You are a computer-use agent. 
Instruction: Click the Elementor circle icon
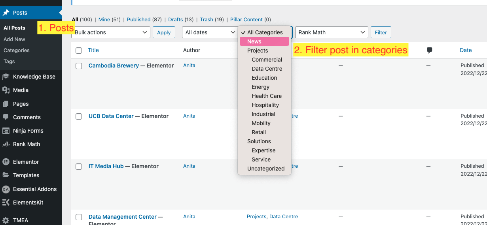coord(6,162)
